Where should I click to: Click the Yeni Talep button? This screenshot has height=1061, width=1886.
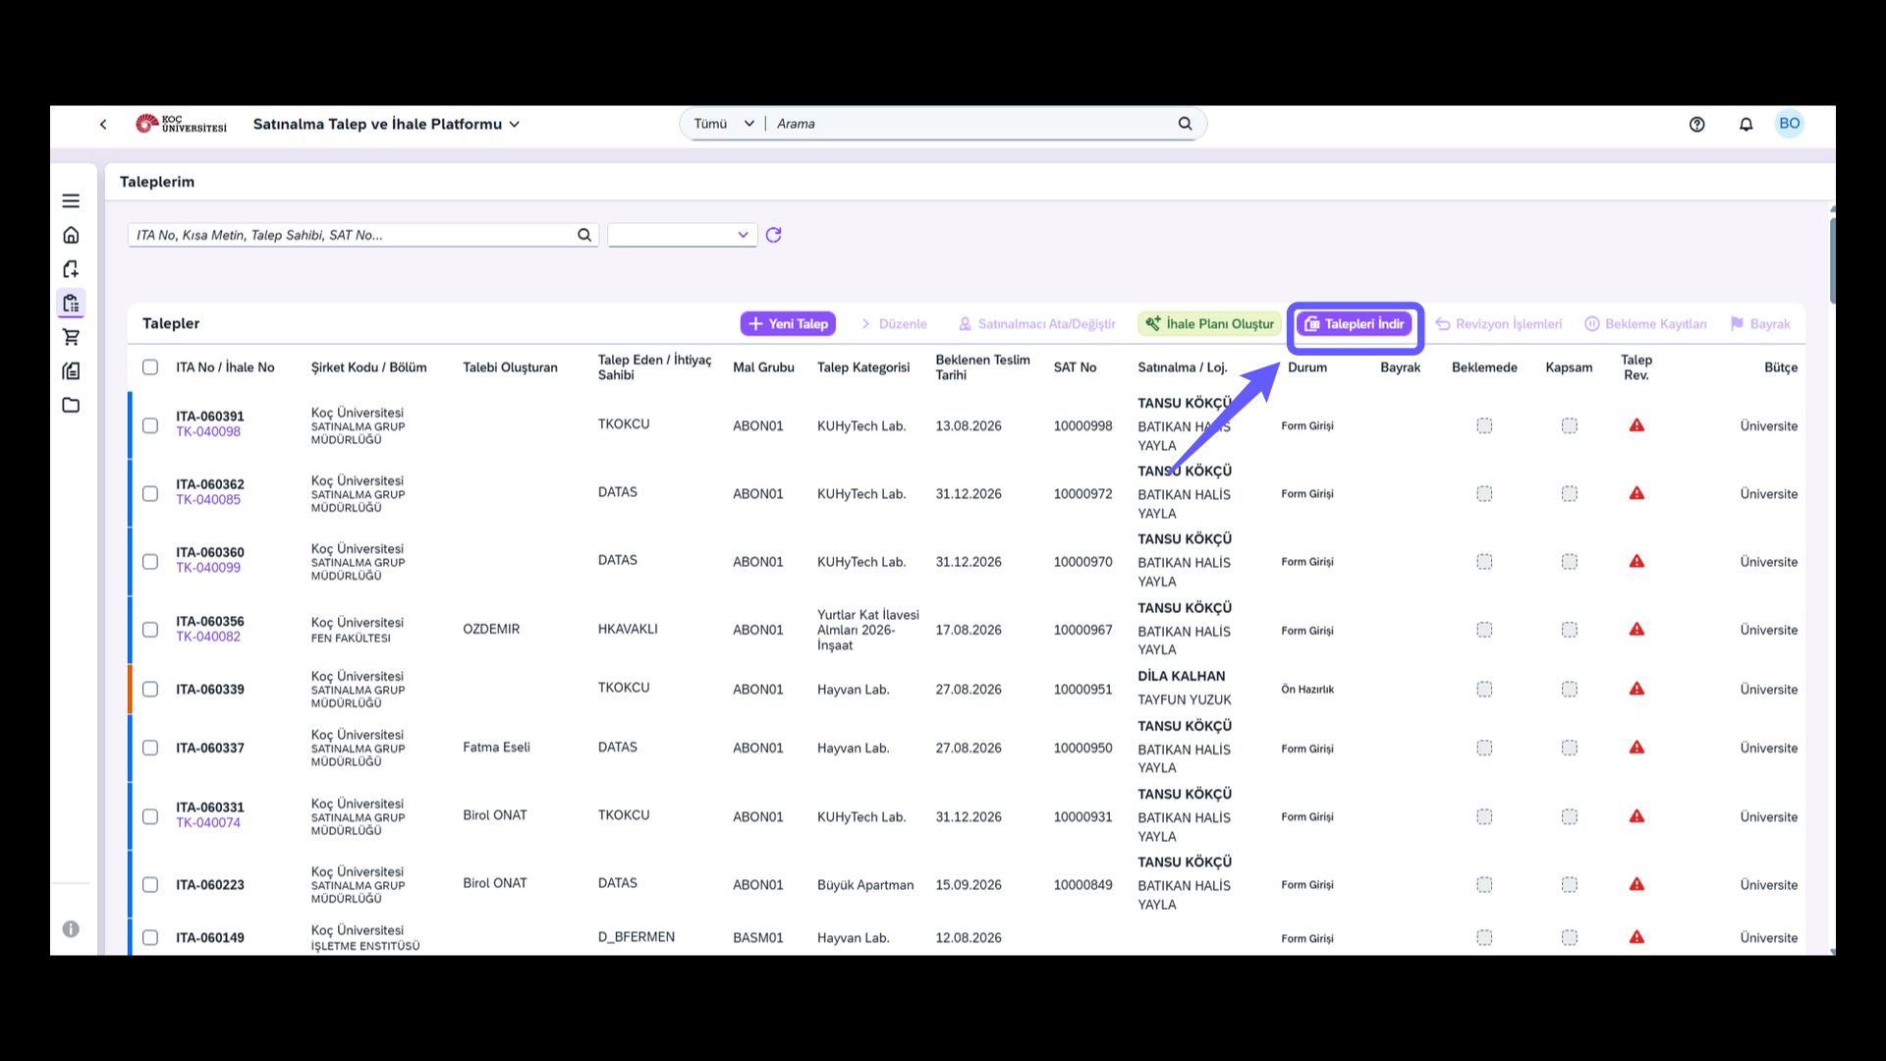788,323
